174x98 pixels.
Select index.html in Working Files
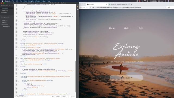tap(5, 10)
